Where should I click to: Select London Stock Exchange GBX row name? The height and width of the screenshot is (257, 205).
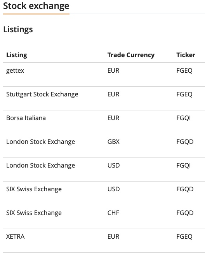pyautogui.click(x=41, y=142)
